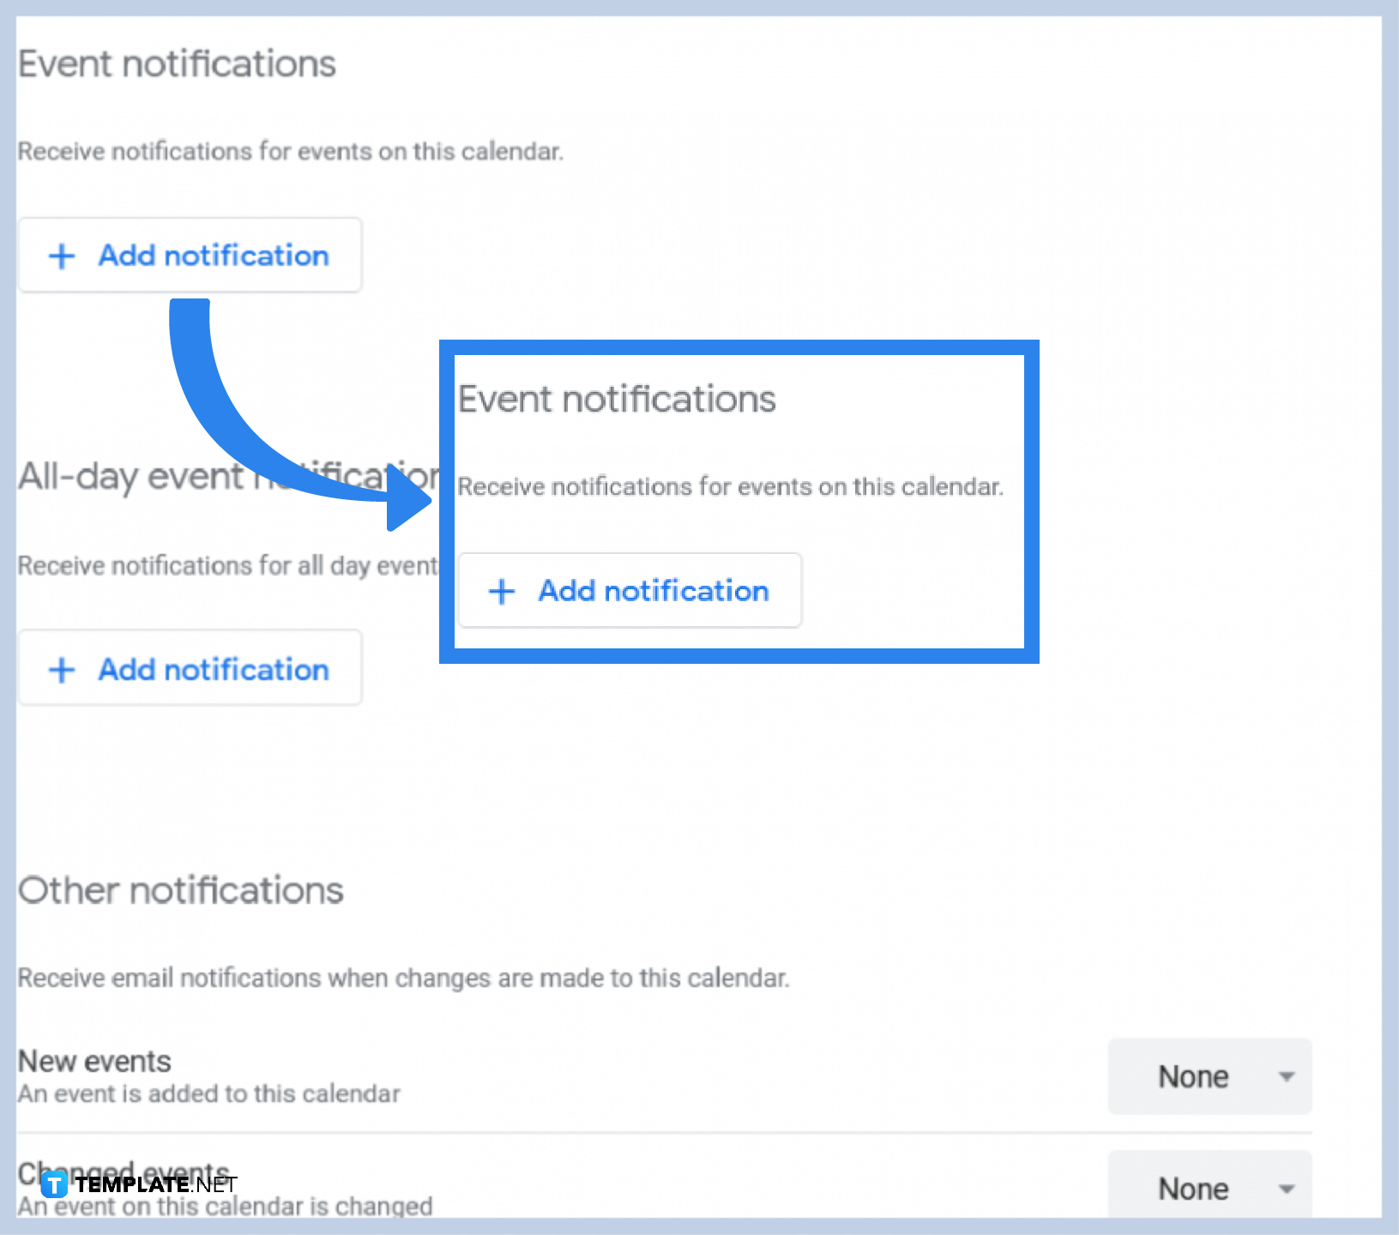Viewport: 1399px width, 1235px height.
Task: Open the None dropdown for Changed events
Action: click(1209, 1186)
